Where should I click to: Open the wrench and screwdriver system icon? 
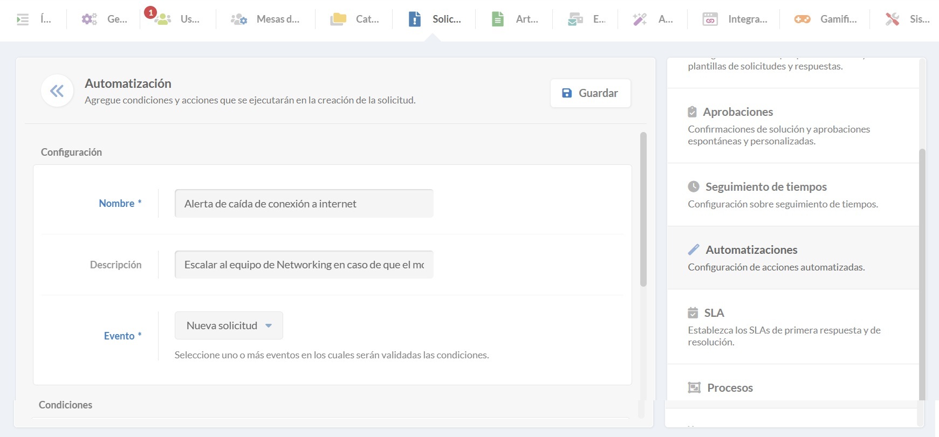coord(892,19)
